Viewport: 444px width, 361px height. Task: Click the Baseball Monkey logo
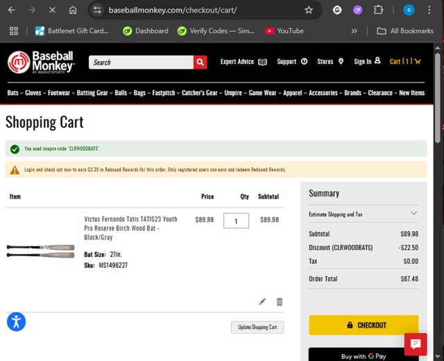click(x=42, y=62)
